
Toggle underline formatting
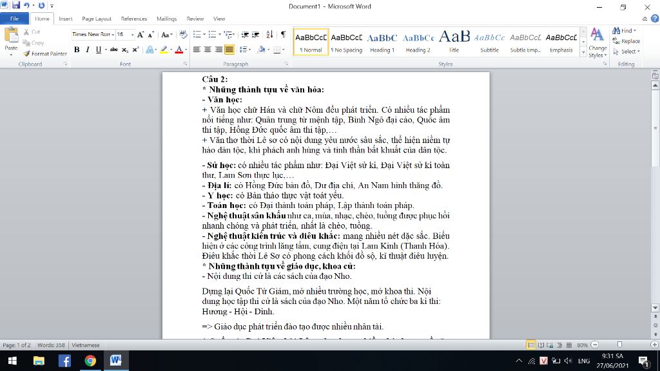[98, 50]
